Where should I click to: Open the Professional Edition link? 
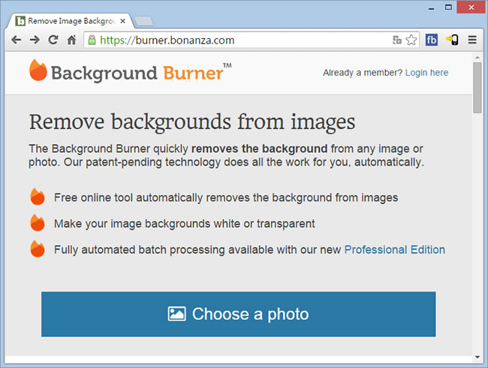395,250
